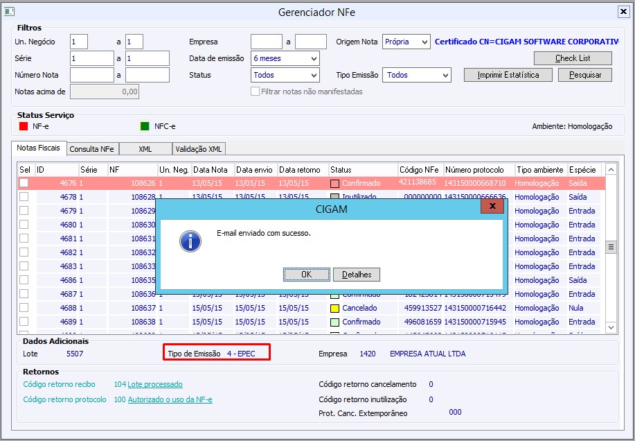This screenshot has width=635, height=441.
Task: Click the red NF-e service status indicator
Action: point(24,126)
